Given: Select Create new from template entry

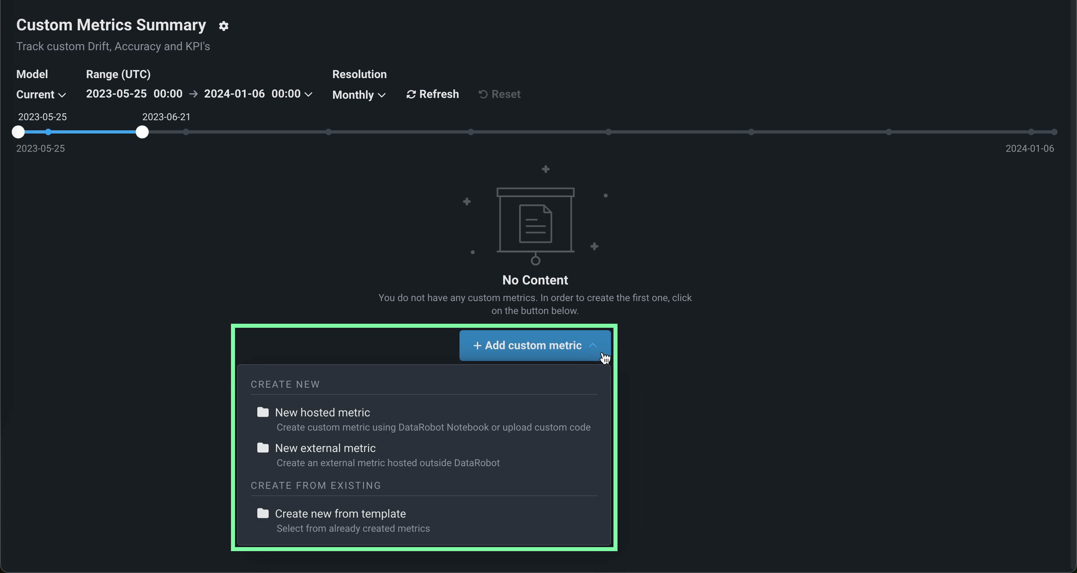Looking at the screenshot, I should pos(340,514).
